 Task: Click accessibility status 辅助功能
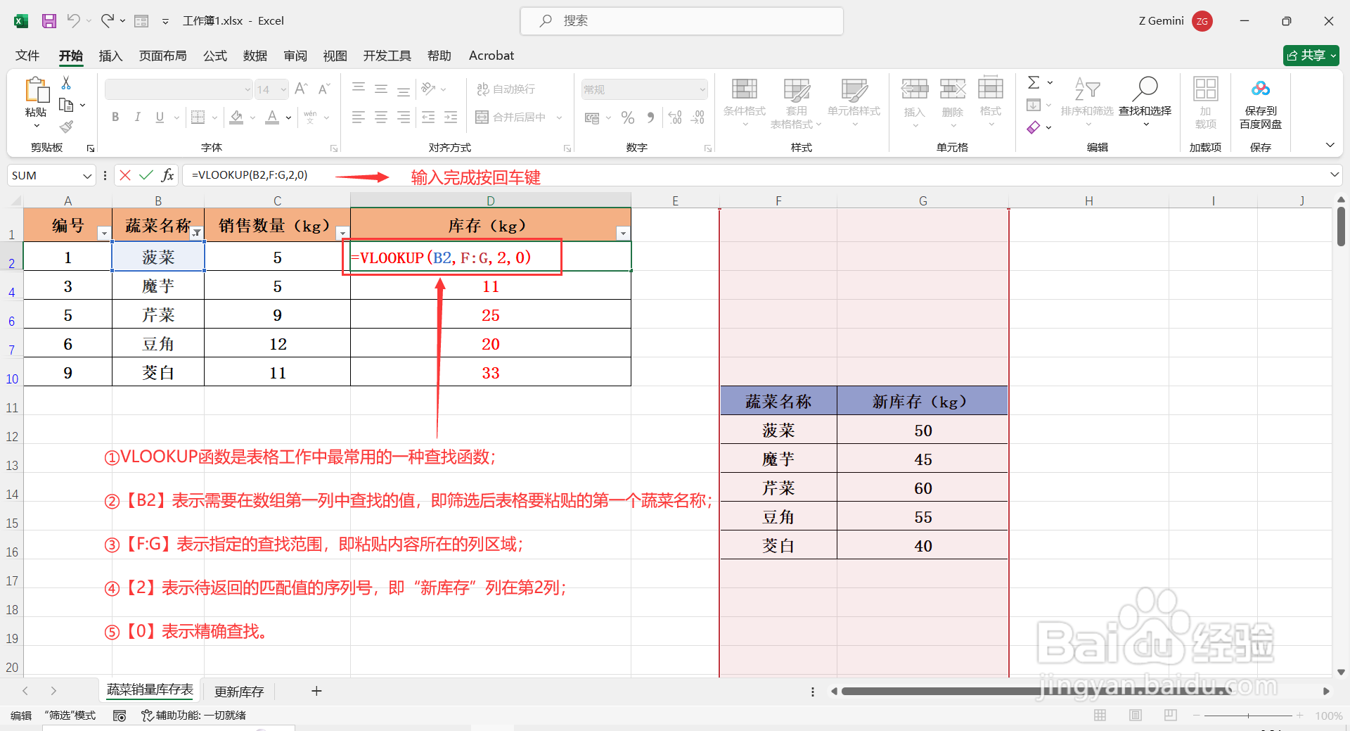pyautogui.click(x=193, y=716)
